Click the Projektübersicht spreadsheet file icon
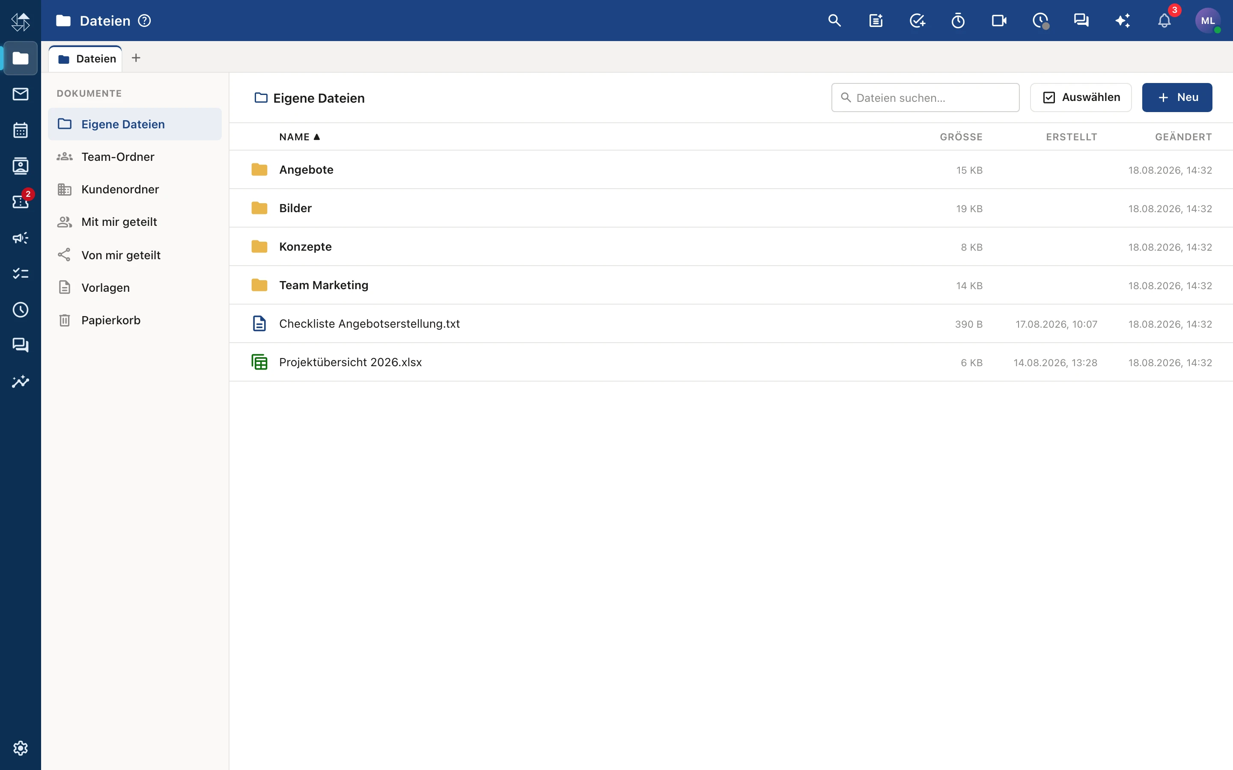1233x770 pixels. [x=259, y=362]
